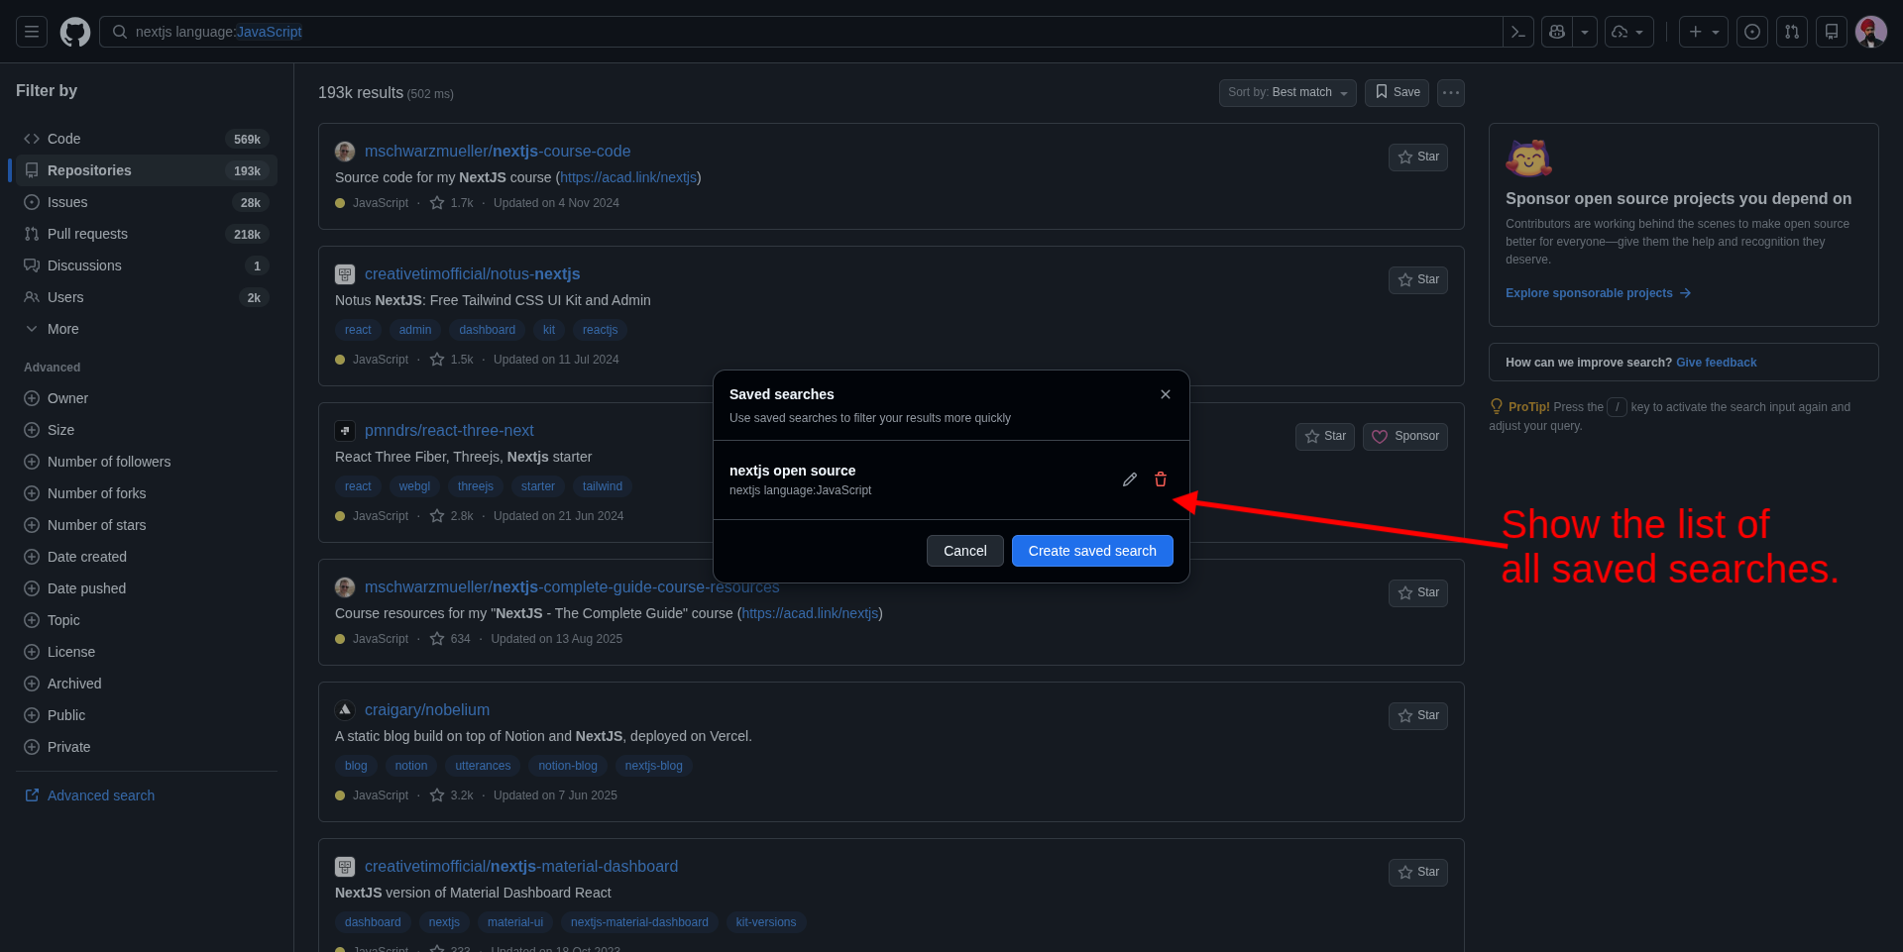Open the global navigation hamburger menu
The width and height of the screenshot is (1903, 952).
coord(32,32)
